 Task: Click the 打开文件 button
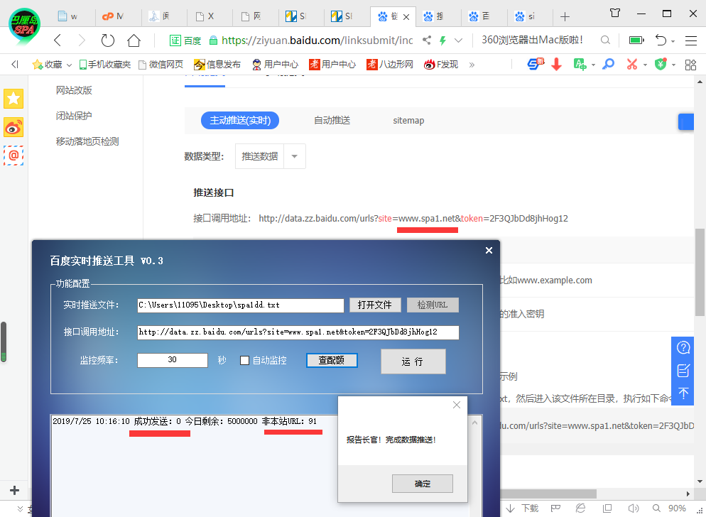[x=375, y=305]
